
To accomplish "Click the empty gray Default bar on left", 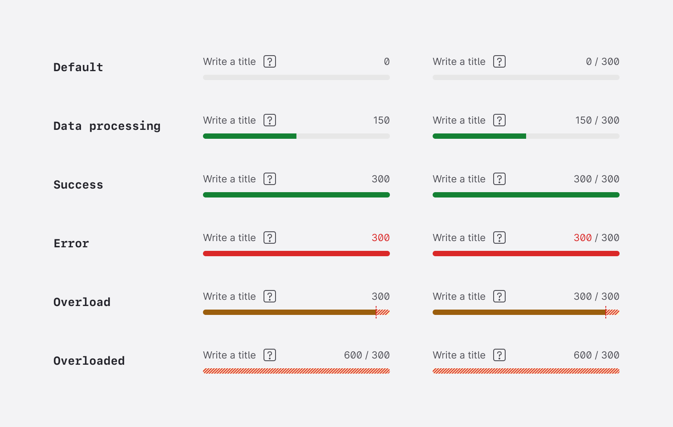I will click(296, 77).
